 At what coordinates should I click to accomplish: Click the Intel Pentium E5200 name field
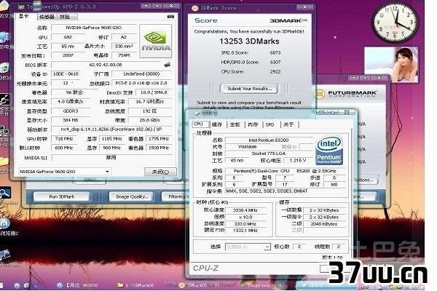click(x=269, y=140)
